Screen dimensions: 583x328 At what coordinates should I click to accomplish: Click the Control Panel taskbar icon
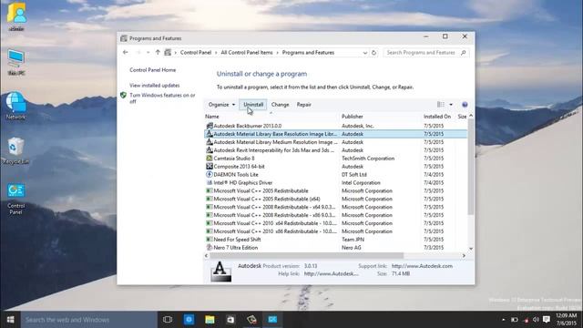tap(272, 320)
